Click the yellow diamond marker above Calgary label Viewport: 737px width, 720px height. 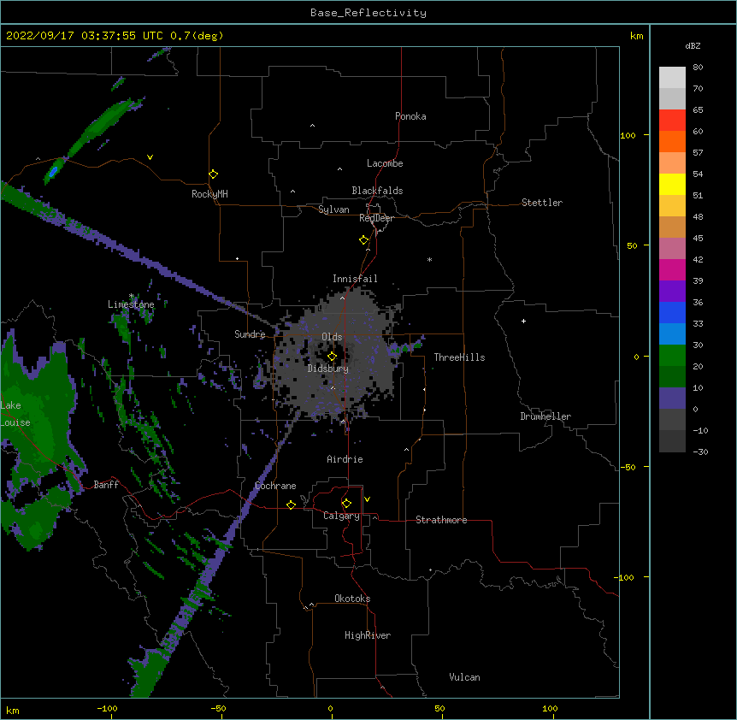[346, 504]
